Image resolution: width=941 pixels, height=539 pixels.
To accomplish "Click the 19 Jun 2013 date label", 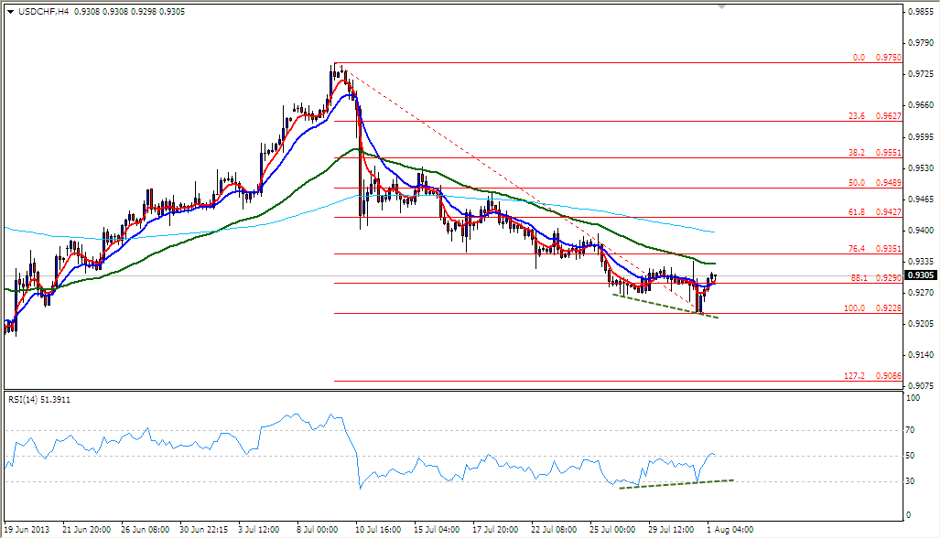I will pos(27,530).
